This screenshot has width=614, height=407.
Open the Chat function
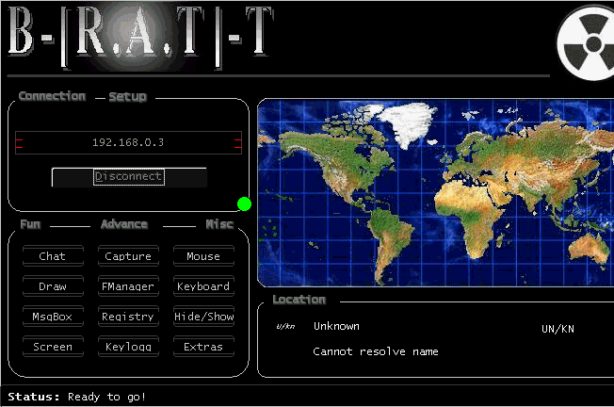click(53, 256)
